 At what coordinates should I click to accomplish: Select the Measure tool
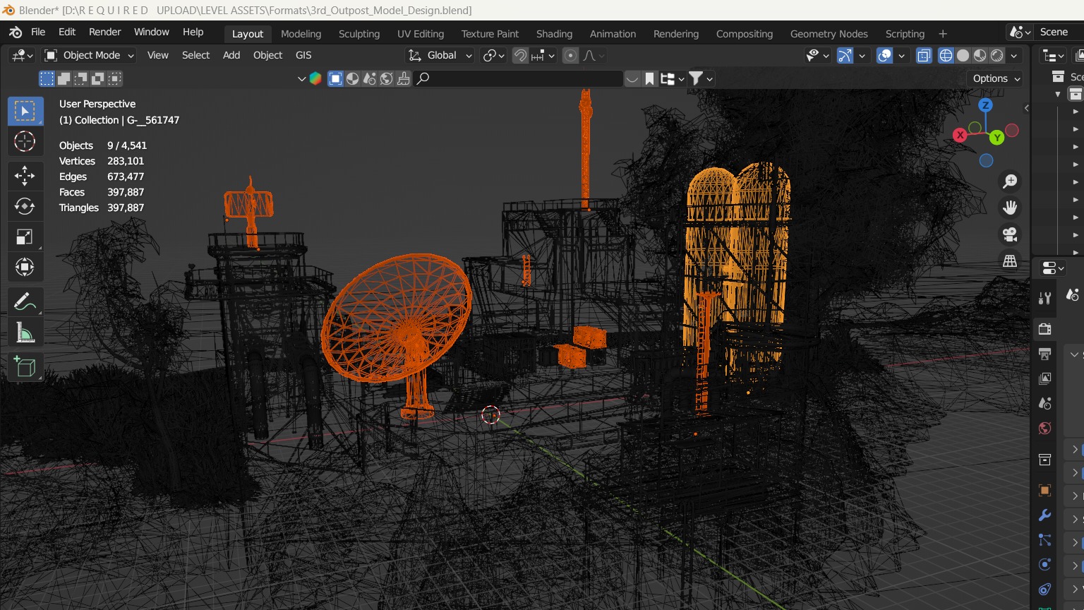pyautogui.click(x=25, y=332)
